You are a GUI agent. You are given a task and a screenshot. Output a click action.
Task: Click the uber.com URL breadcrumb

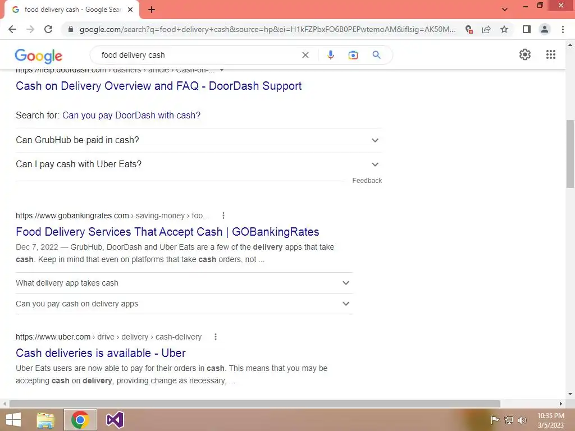pyautogui.click(x=108, y=337)
